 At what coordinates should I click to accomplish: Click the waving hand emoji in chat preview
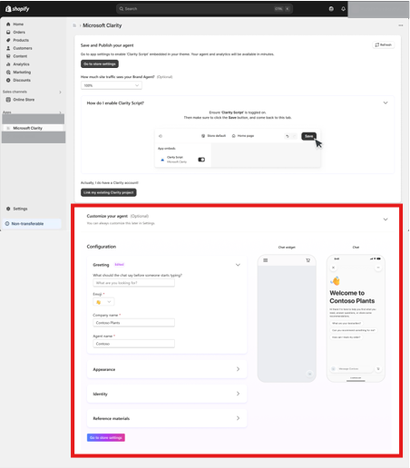click(x=336, y=281)
